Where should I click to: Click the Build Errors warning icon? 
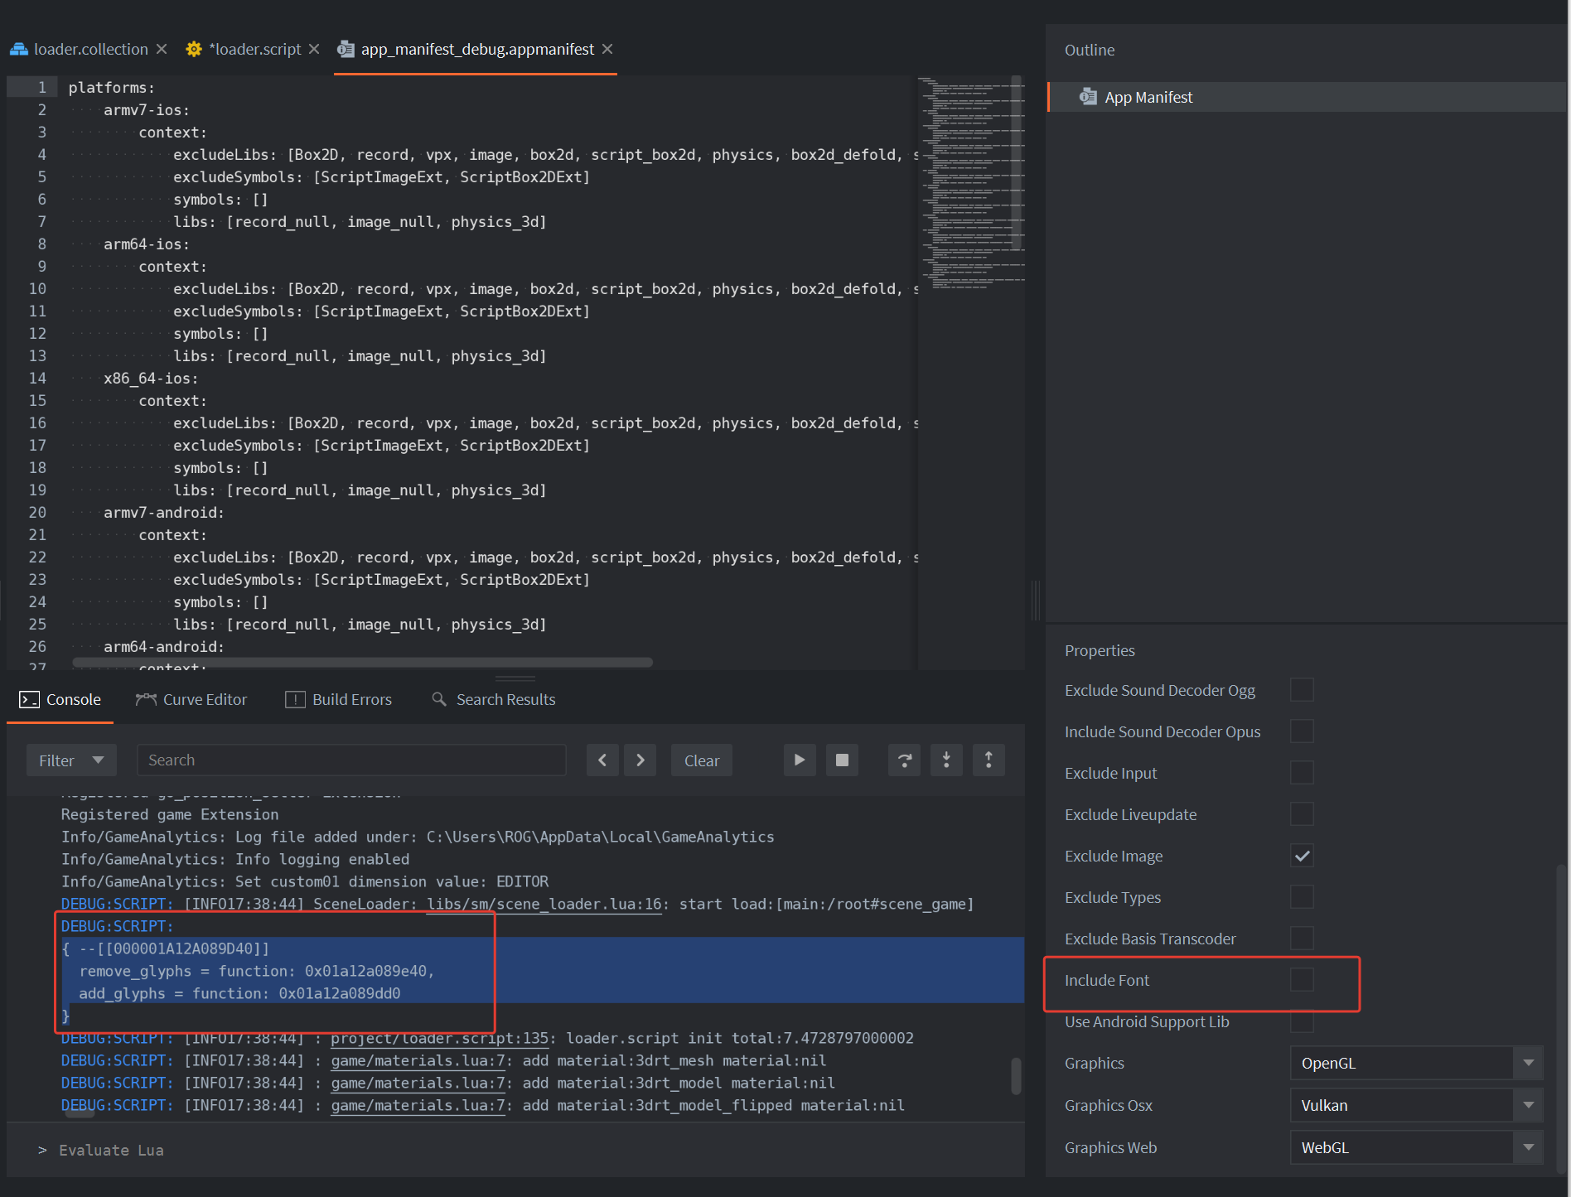point(295,699)
